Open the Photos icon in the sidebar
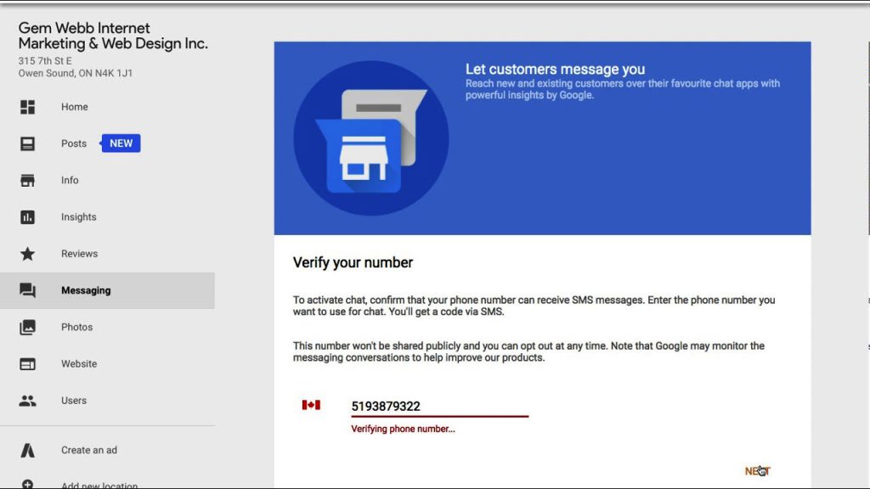 26,327
